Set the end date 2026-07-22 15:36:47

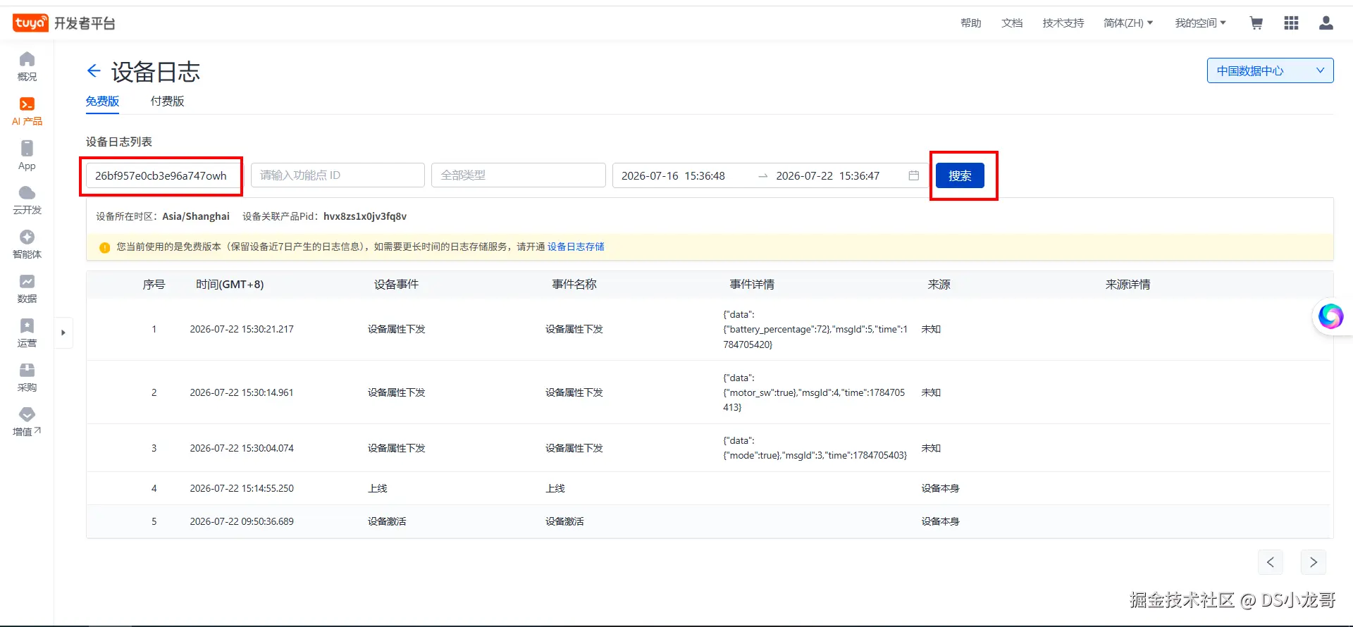828,175
